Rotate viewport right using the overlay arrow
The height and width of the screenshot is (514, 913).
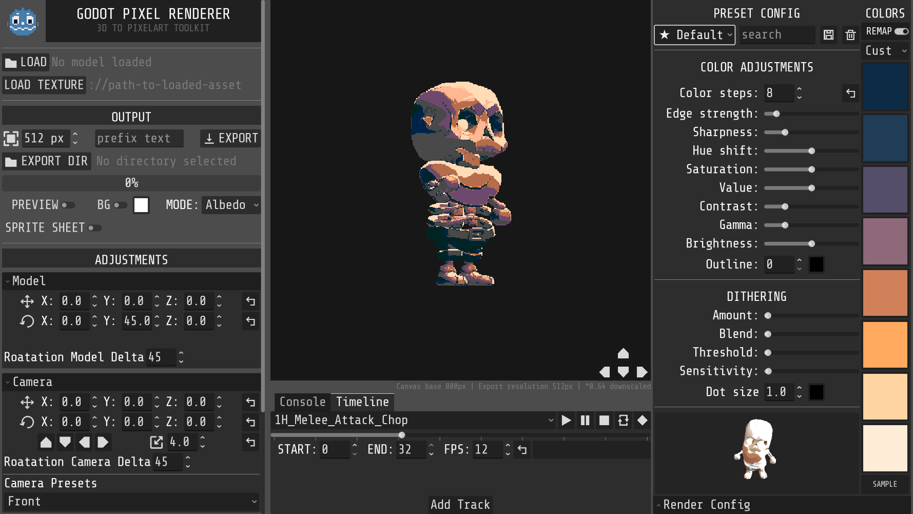click(642, 372)
